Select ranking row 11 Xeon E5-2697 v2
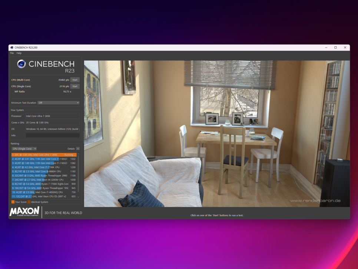358x269 pixels. tap(44, 196)
